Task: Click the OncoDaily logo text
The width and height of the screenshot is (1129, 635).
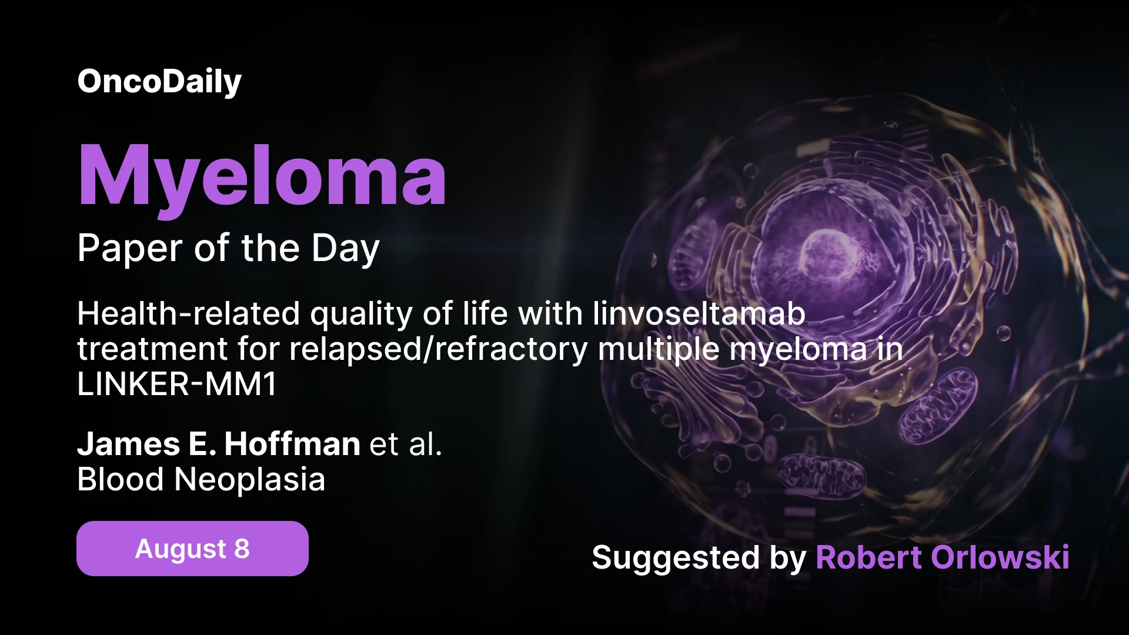Action: tap(159, 81)
